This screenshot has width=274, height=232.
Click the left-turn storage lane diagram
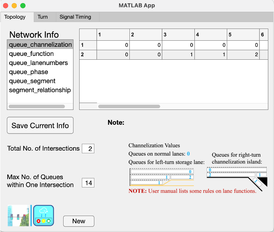(x=162, y=177)
